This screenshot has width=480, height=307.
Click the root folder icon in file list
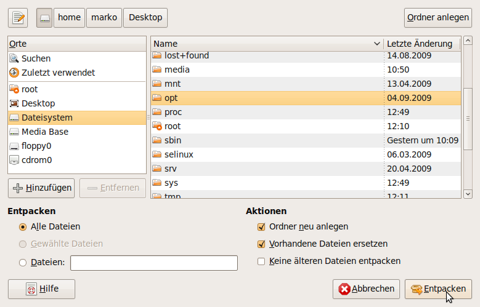[157, 126]
